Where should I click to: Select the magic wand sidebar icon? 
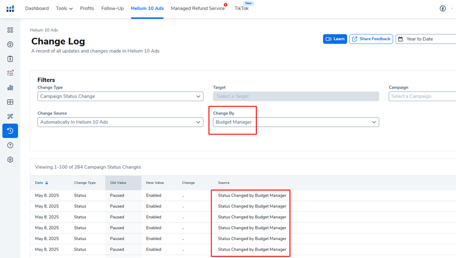(x=10, y=116)
